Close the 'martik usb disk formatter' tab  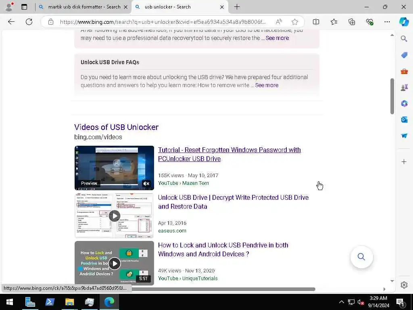[126, 7]
